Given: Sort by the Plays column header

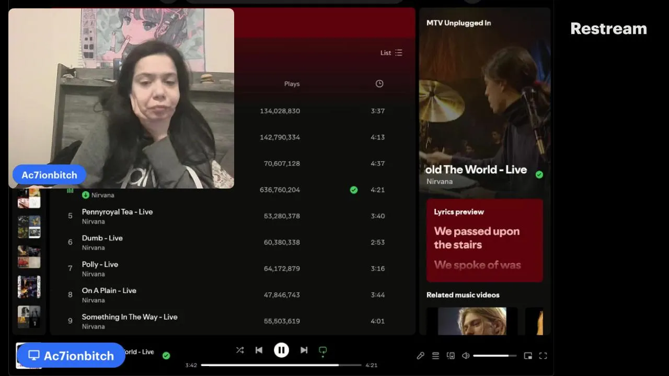Looking at the screenshot, I should [292, 84].
